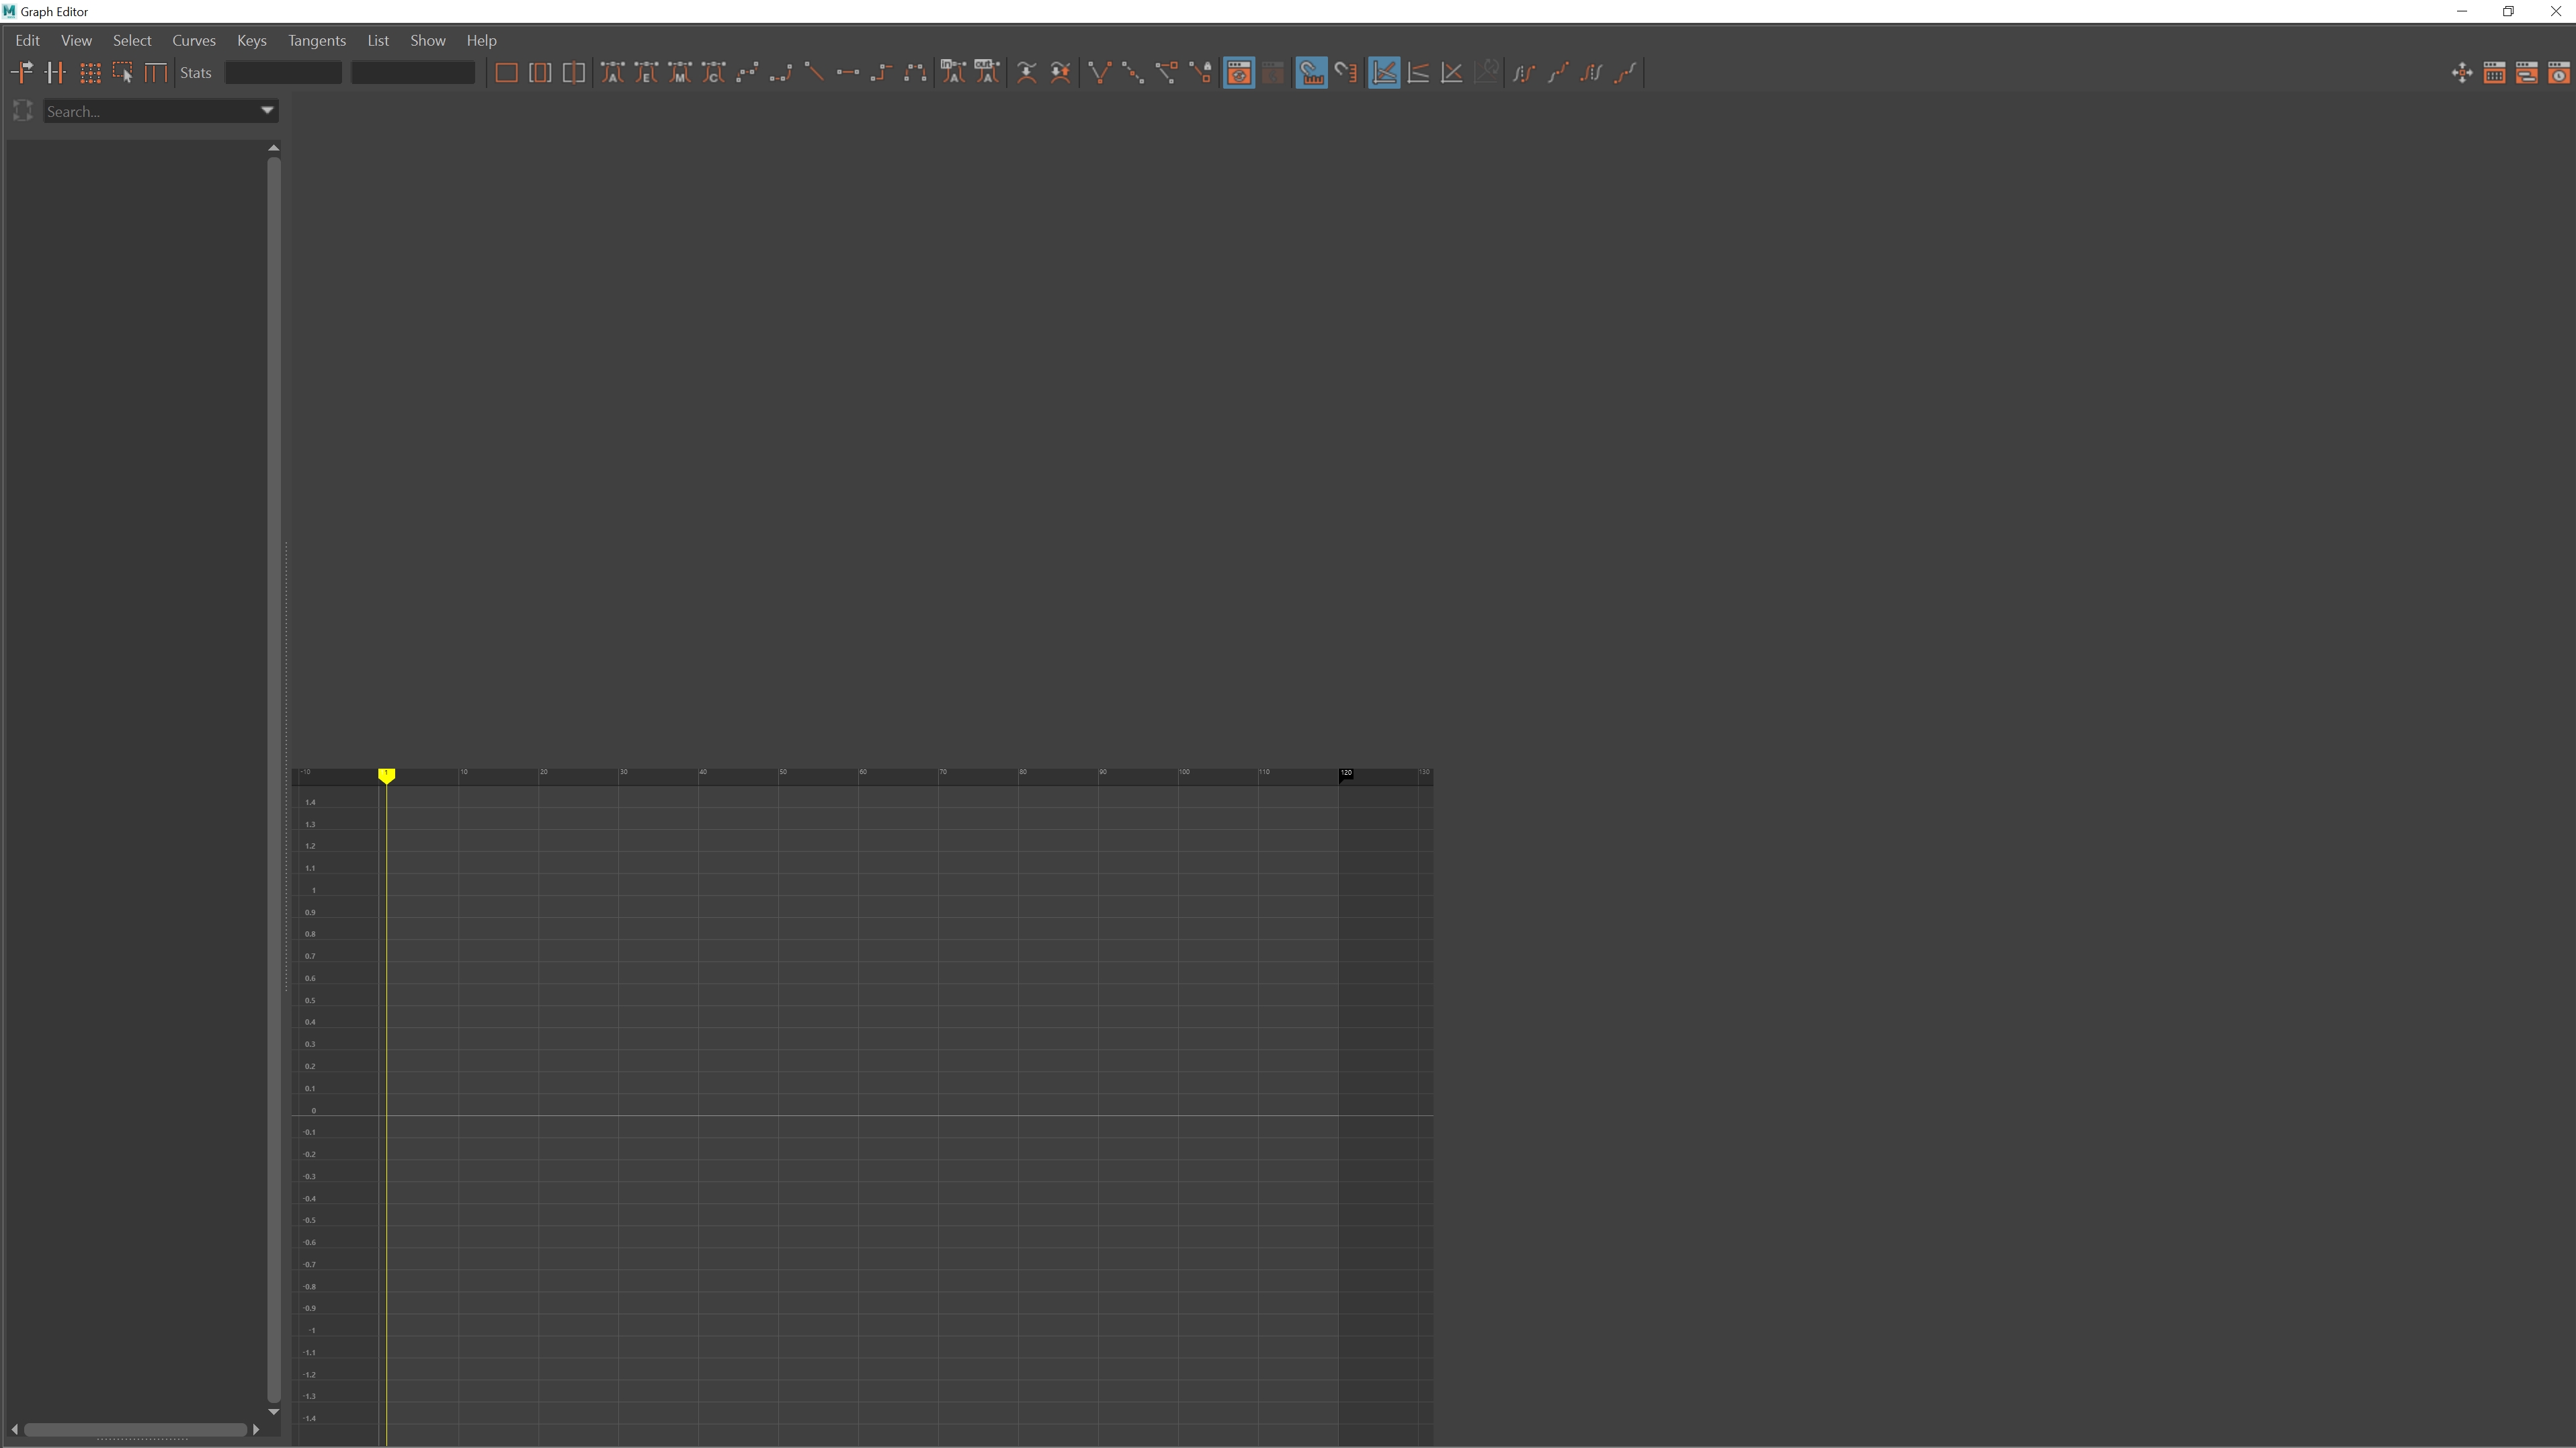Expand the search filter dropdown

tap(267, 111)
